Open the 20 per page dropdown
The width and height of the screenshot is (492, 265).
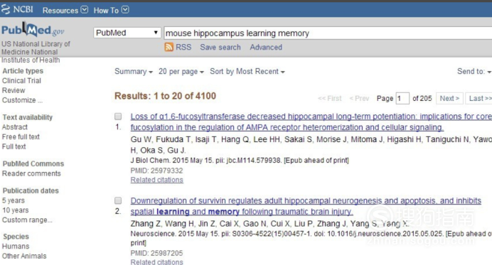181,72
